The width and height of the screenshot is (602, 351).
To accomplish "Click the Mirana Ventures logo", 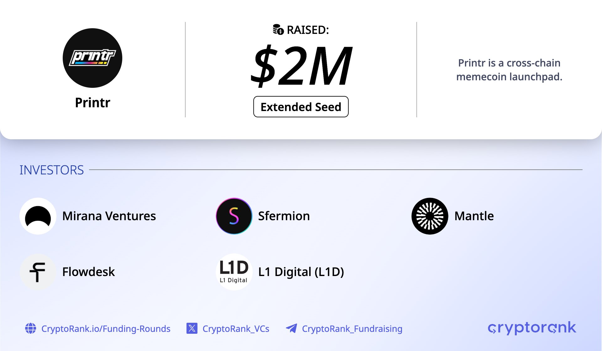I will pos(38,216).
